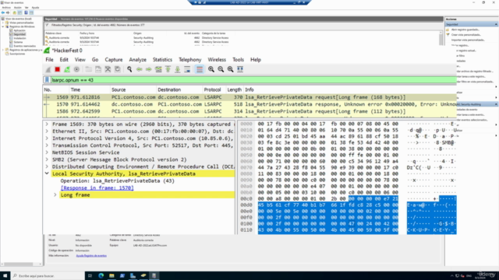Expand Ethernet II details node
499x280 pixels.
tap(47, 131)
